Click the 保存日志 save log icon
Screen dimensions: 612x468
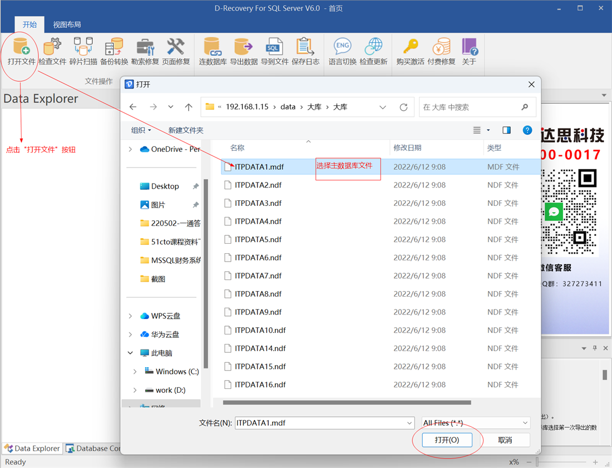point(305,51)
